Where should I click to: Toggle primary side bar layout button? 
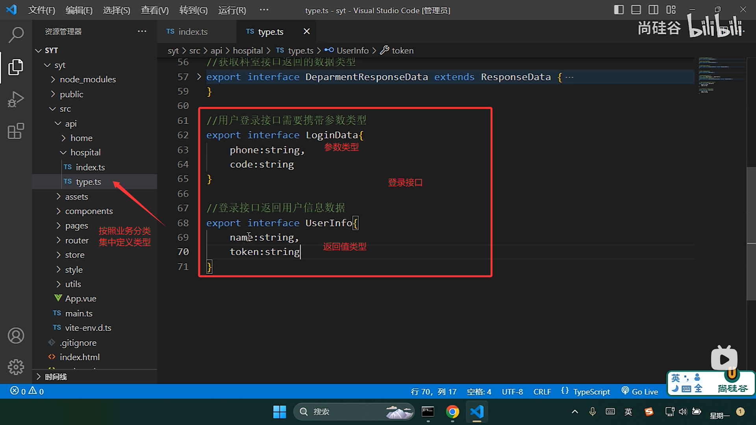619,10
